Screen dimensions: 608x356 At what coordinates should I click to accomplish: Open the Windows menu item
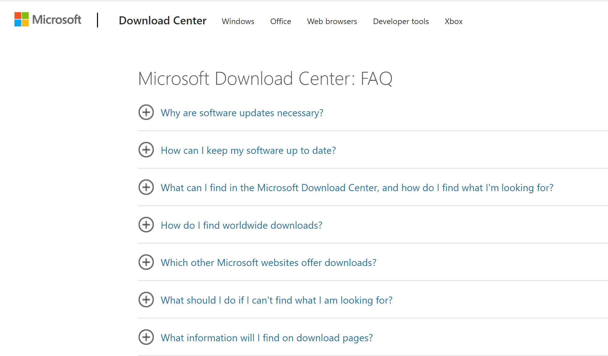tap(238, 21)
